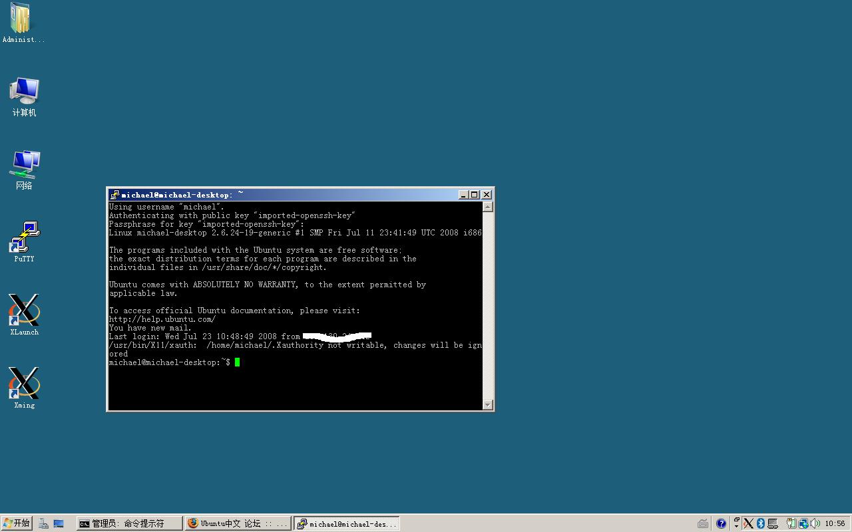
Task: Click the laptop device tray icon
Action: tap(773, 524)
